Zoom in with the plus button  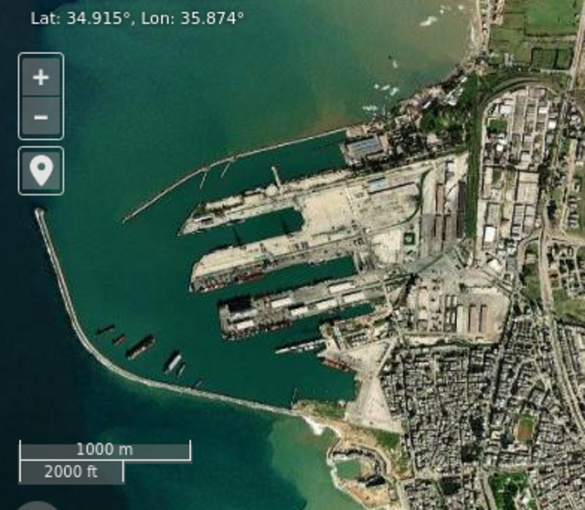41,77
